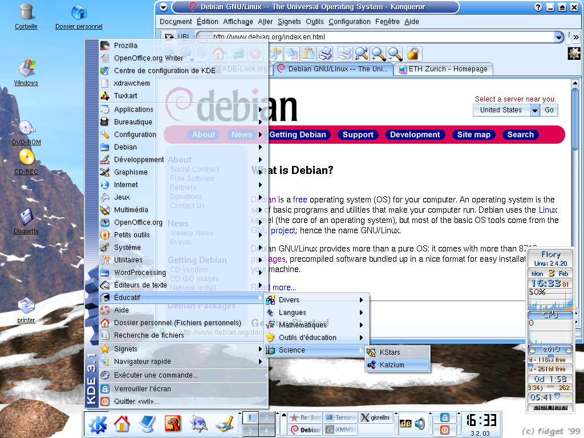Expand the Multimédia submenu in K menu
584x438 pixels.
[x=183, y=210]
